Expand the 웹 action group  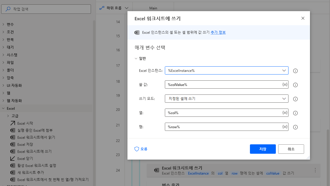click(3, 93)
